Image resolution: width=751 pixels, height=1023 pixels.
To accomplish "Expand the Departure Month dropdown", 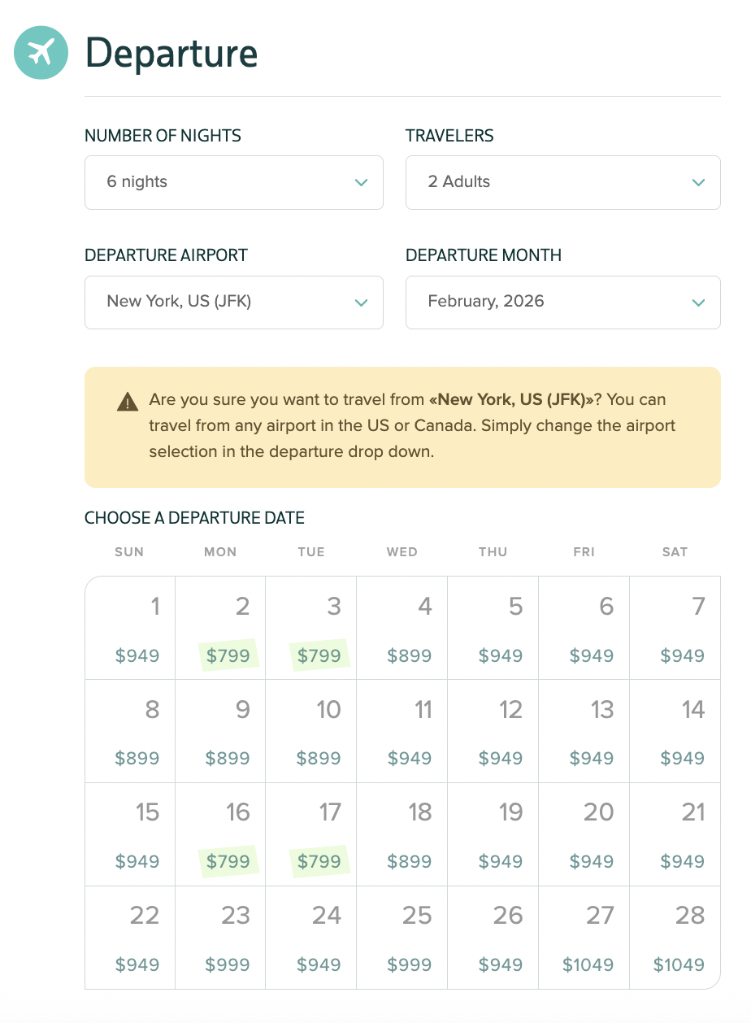I will coord(562,302).
